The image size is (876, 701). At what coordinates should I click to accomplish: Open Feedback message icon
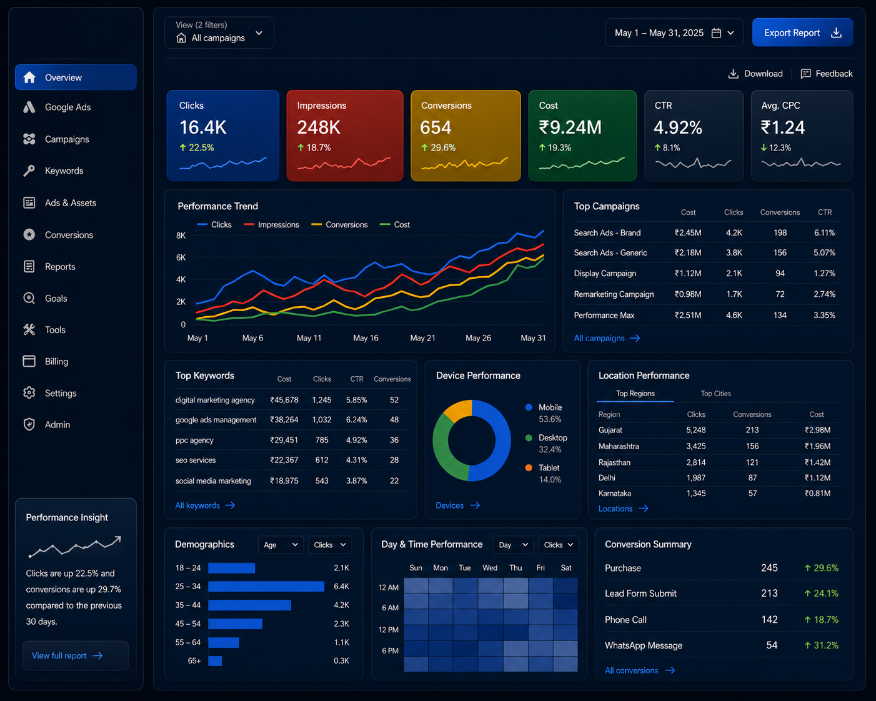pos(806,74)
